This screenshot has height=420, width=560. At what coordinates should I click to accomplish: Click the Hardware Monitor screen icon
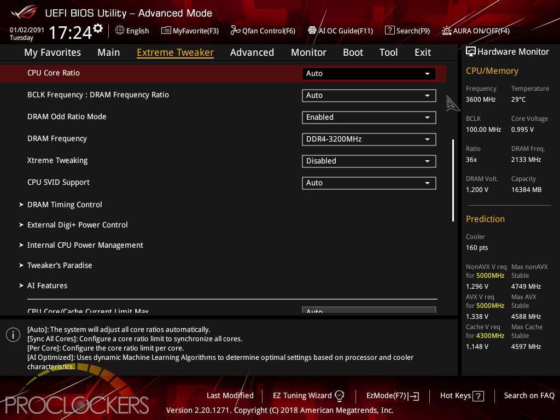click(471, 52)
